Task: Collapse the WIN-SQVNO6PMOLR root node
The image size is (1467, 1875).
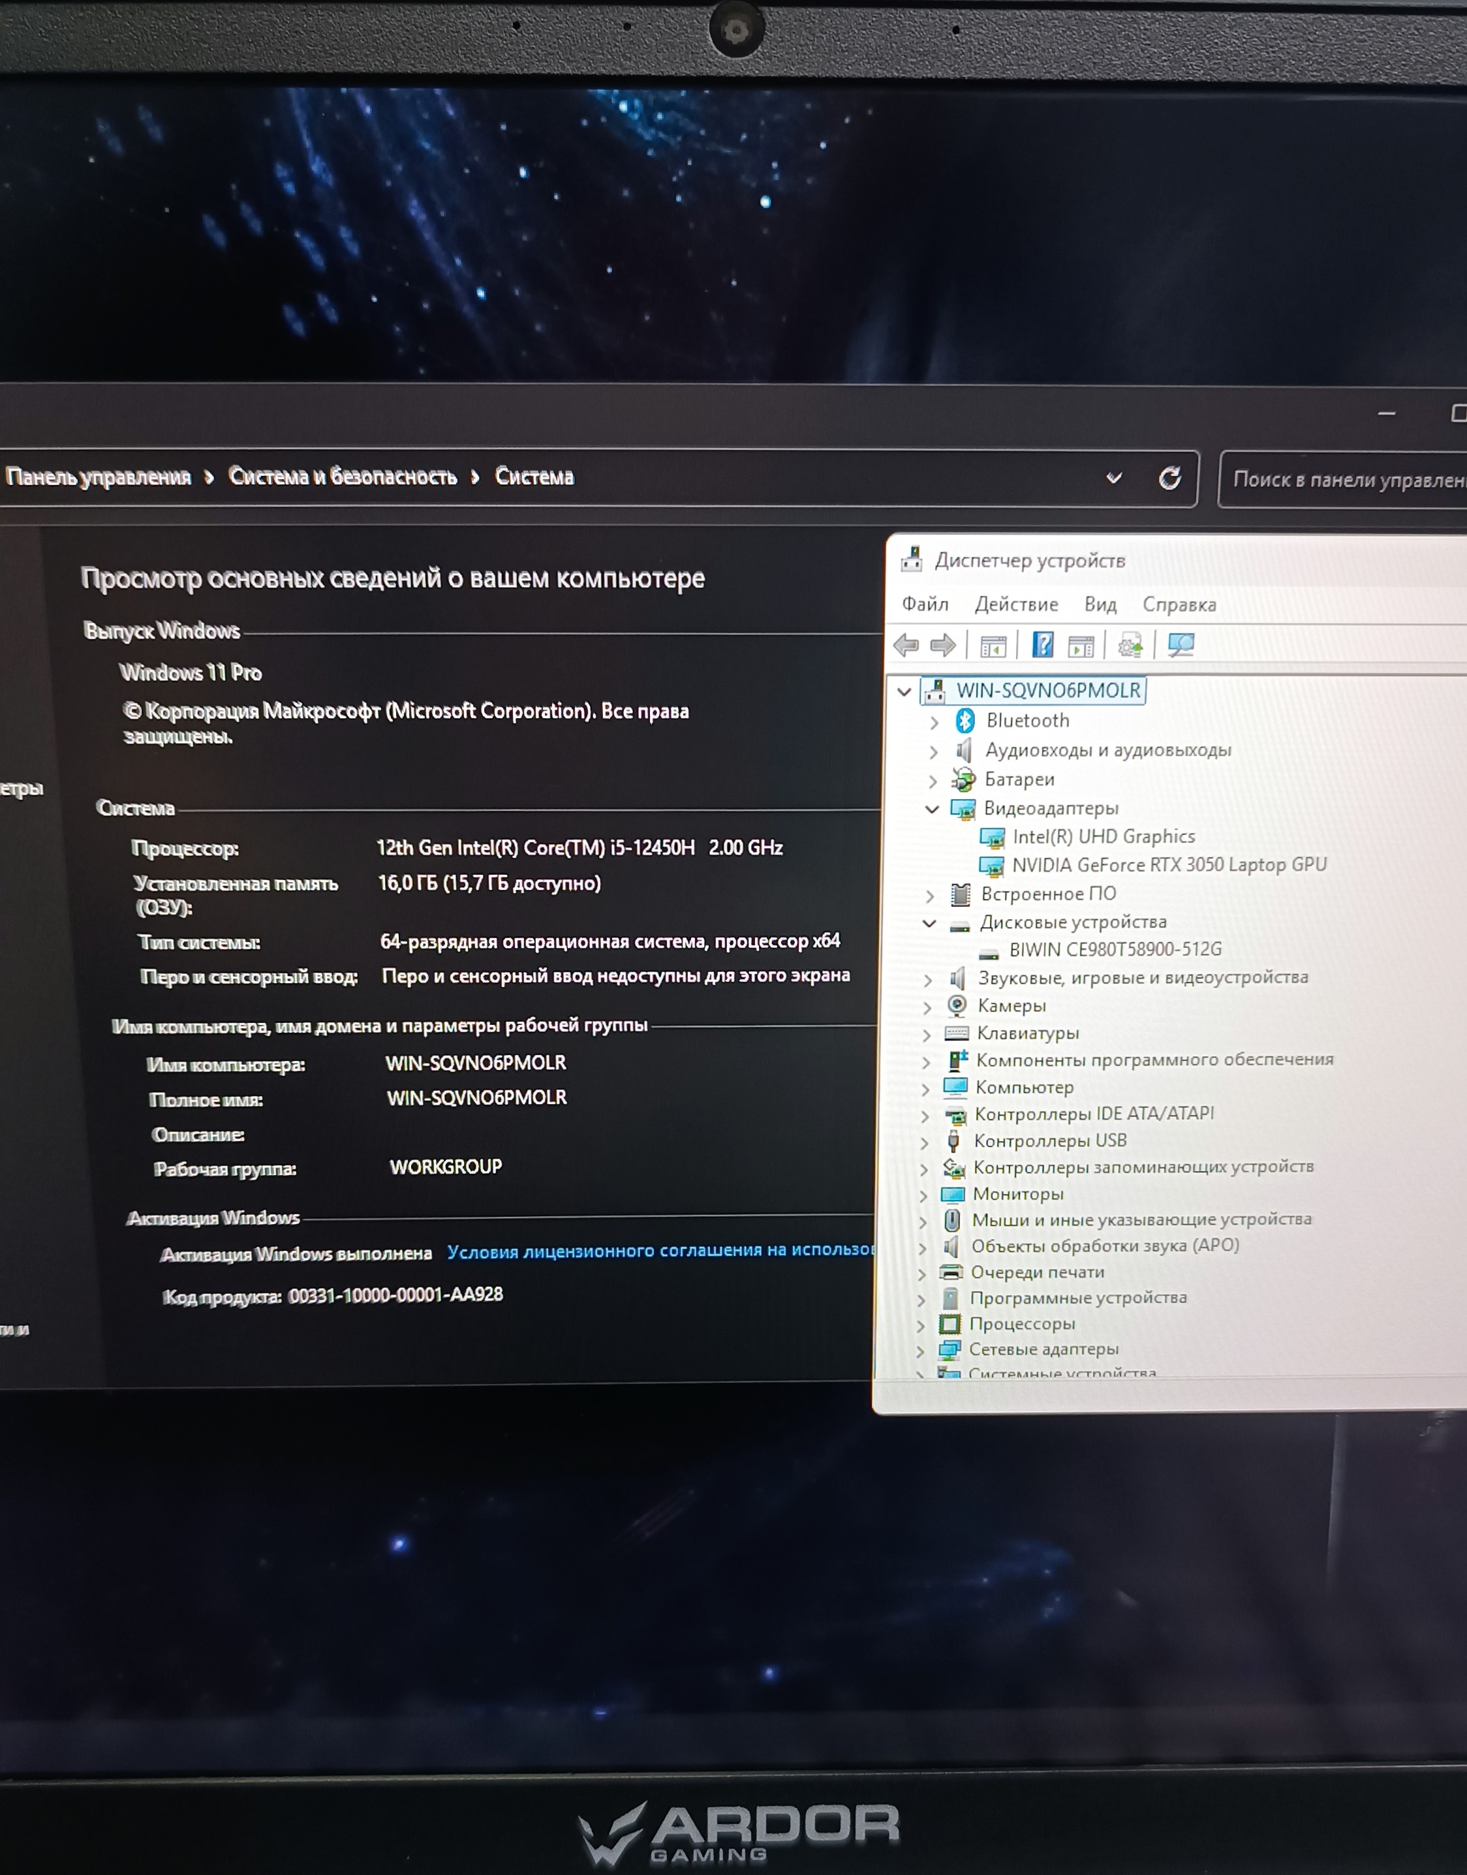Action: click(x=904, y=691)
